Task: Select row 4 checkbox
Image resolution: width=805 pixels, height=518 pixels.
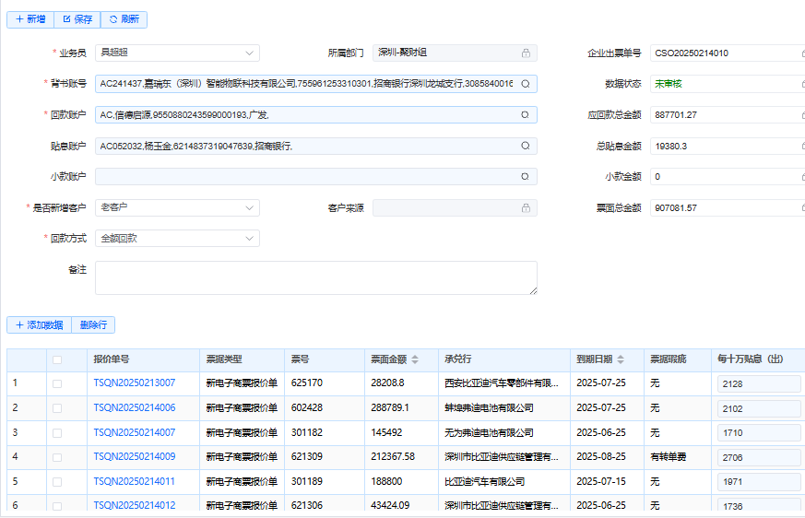Action: pos(57,456)
